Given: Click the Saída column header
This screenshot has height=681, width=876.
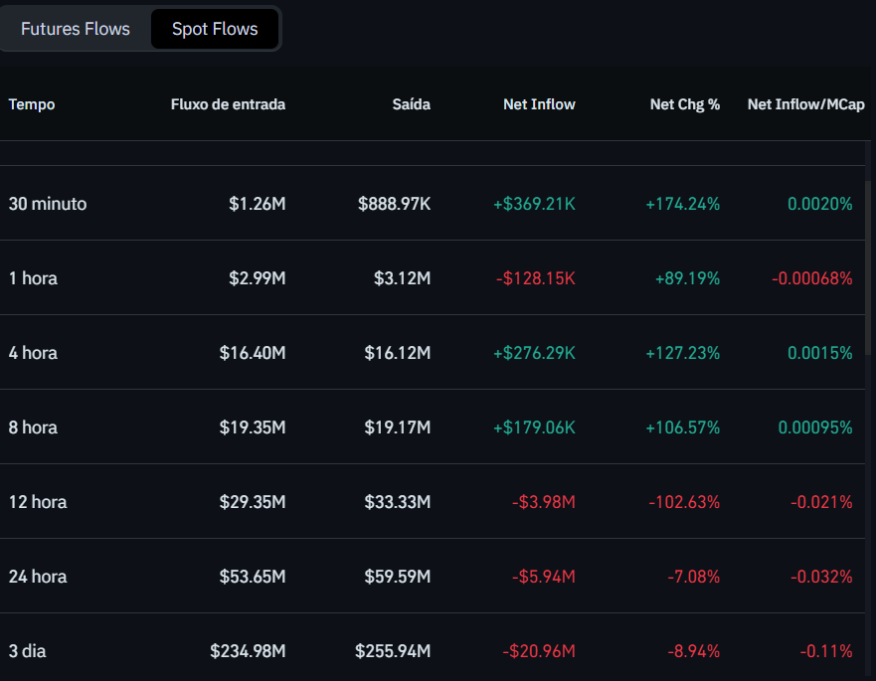Looking at the screenshot, I should click(x=411, y=104).
